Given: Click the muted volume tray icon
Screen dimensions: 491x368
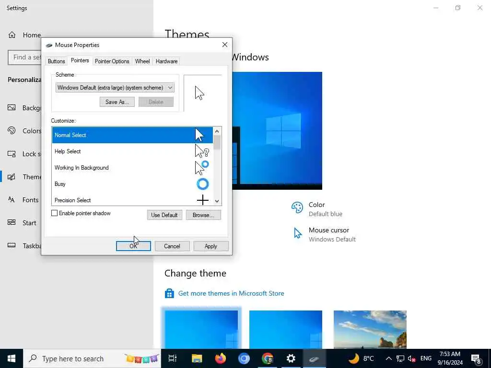Looking at the screenshot, I should 411,358.
